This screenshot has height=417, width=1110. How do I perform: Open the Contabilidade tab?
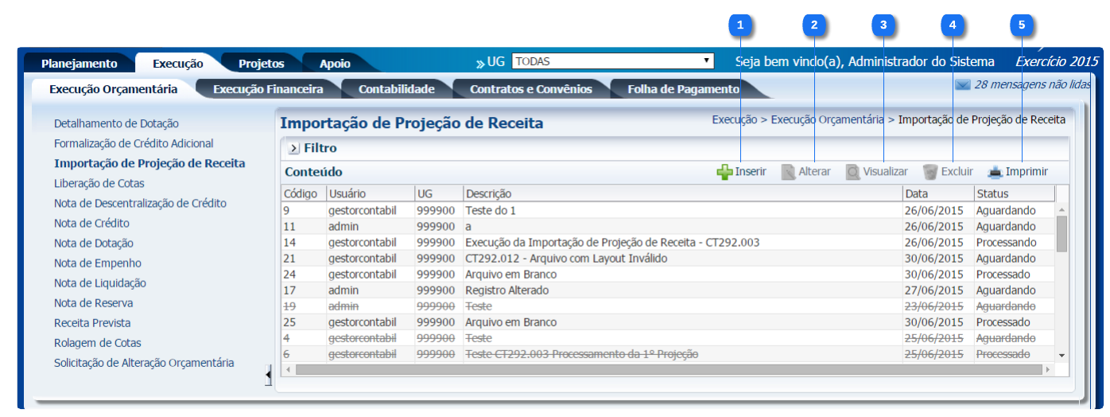(396, 89)
